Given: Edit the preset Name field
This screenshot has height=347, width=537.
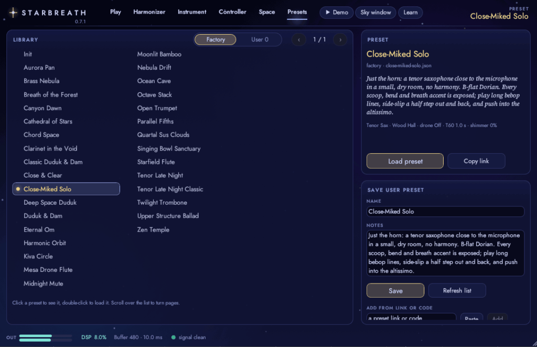Looking at the screenshot, I should tap(445, 212).
